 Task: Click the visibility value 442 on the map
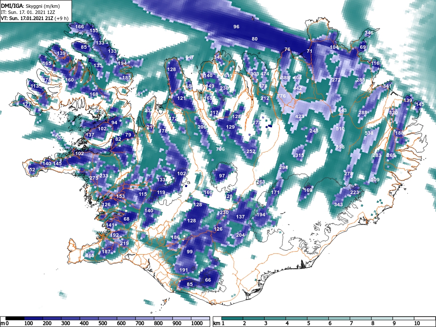297,88
